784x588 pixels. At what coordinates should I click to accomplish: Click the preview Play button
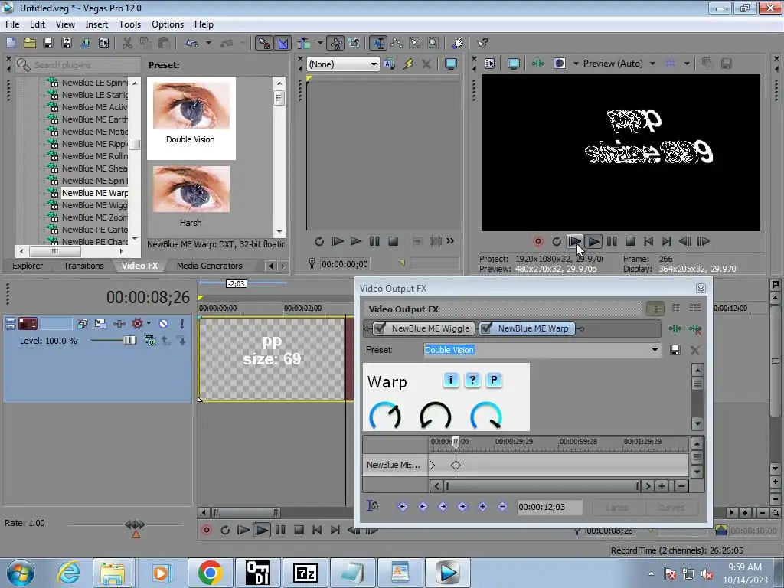[x=593, y=241]
